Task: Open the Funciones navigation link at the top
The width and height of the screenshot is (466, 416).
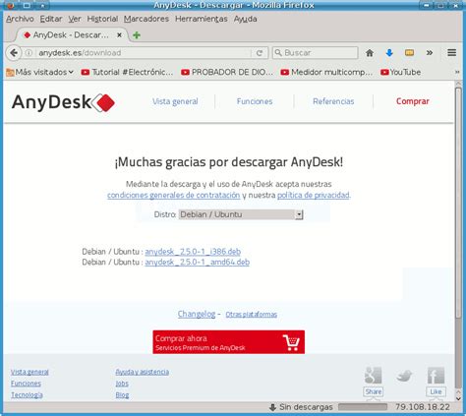Action: click(x=255, y=101)
